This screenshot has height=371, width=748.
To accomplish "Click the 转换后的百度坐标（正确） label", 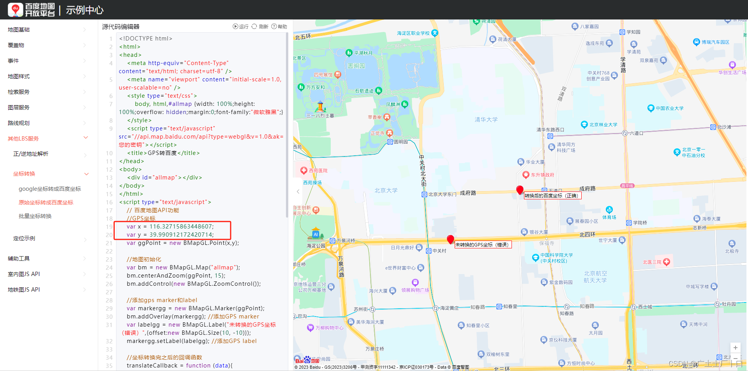I will coord(552,195).
